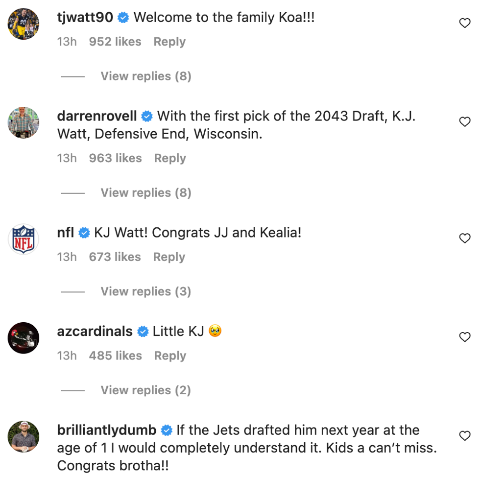The height and width of the screenshot is (477, 480).
Task: Click brilliantlydumb's profile picture
Action: point(23,436)
